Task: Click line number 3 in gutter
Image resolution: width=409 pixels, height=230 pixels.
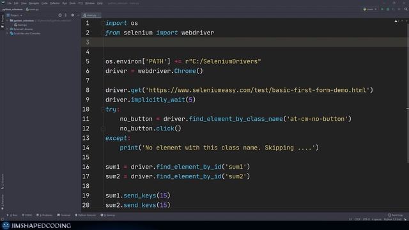Action: click(88, 42)
